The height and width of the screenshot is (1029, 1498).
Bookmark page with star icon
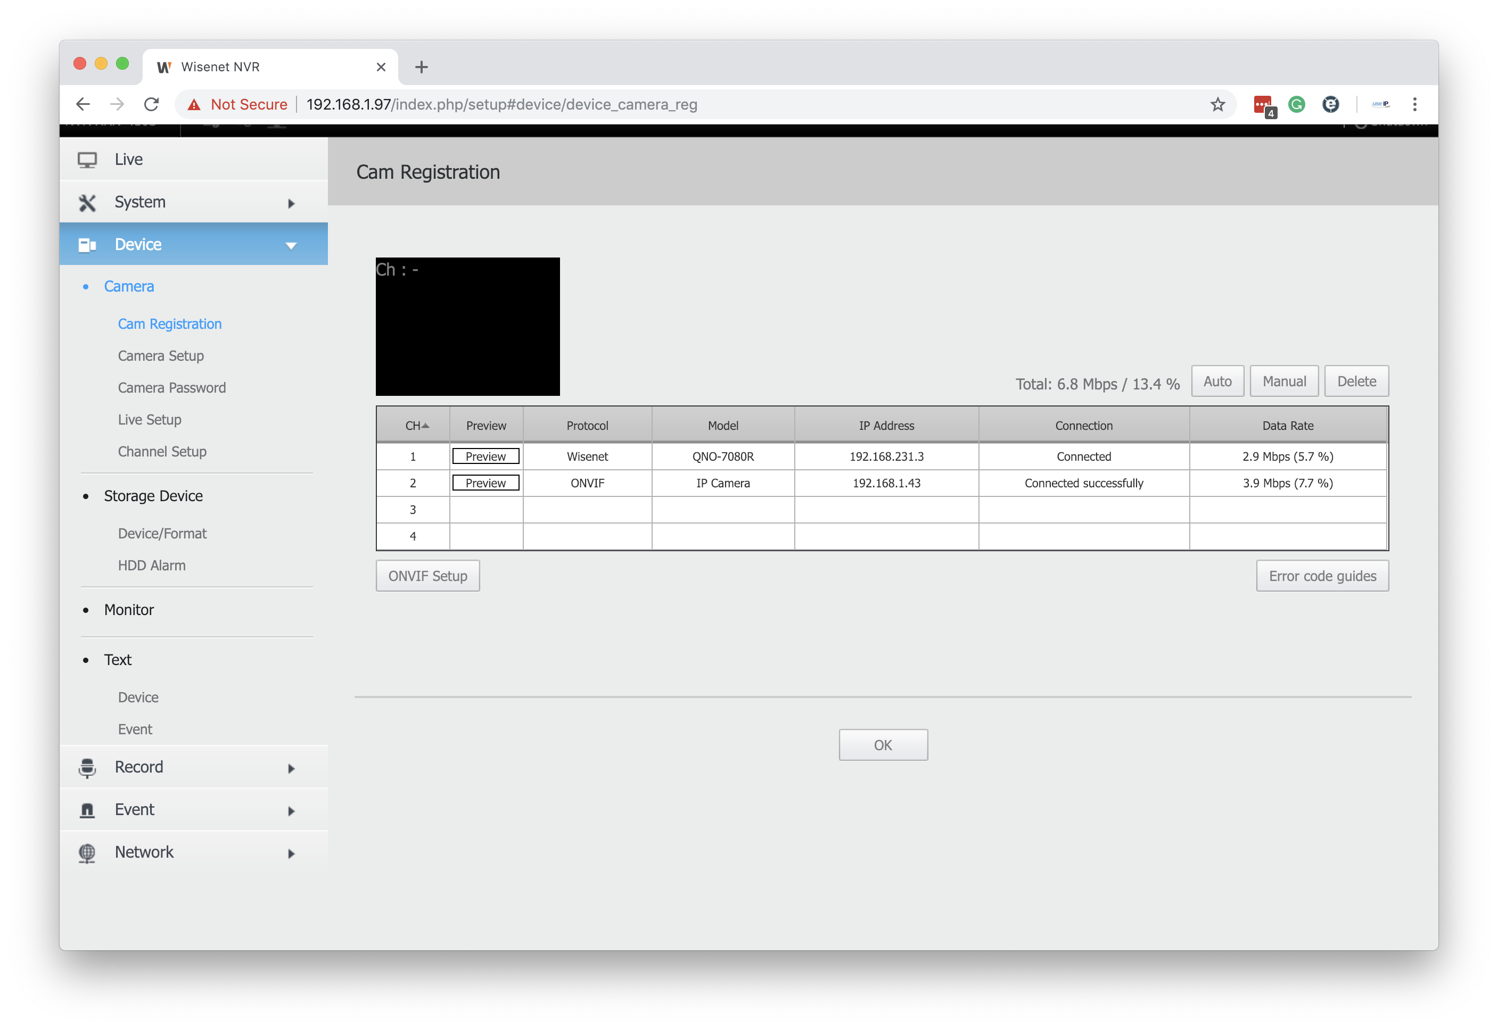coord(1217,104)
